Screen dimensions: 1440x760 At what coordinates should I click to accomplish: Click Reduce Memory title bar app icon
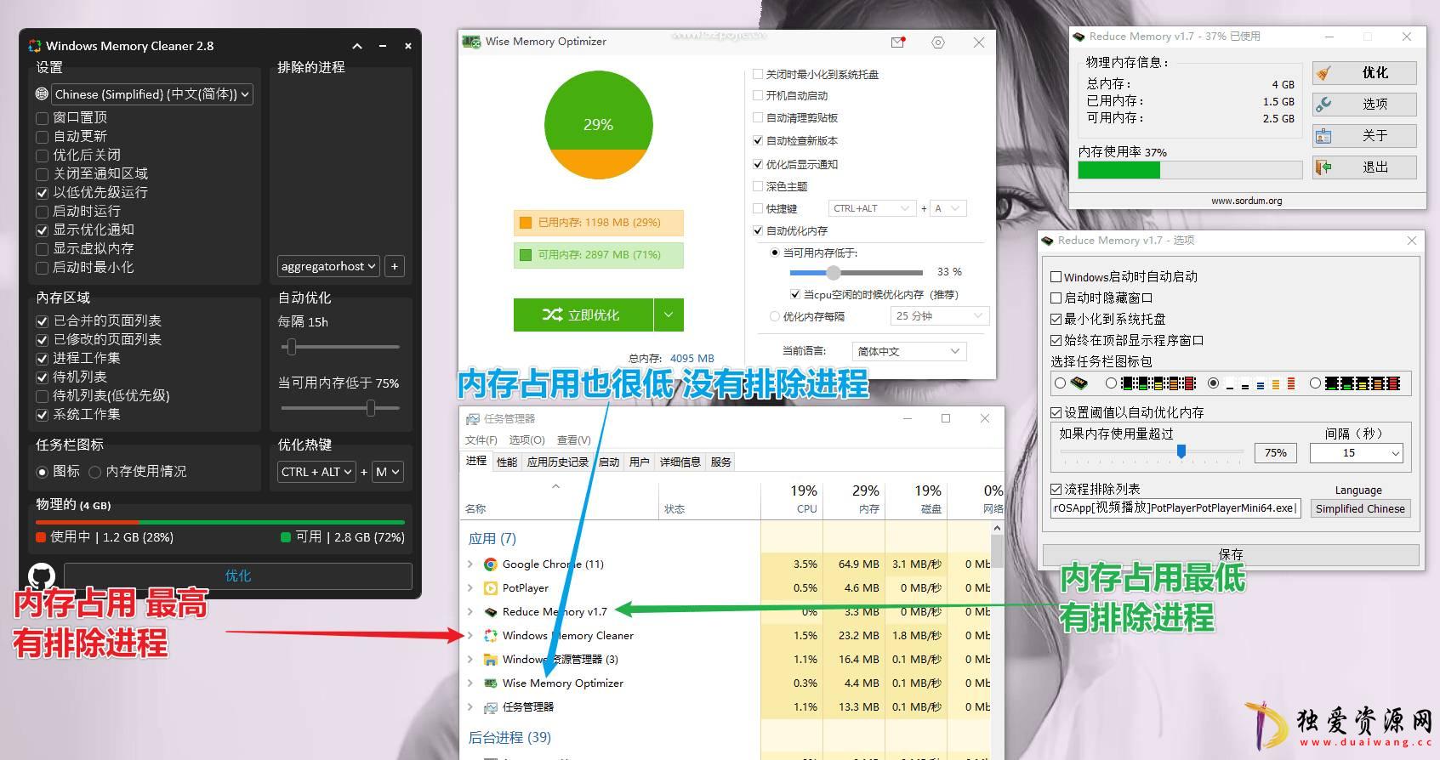tap(1079, 37)
